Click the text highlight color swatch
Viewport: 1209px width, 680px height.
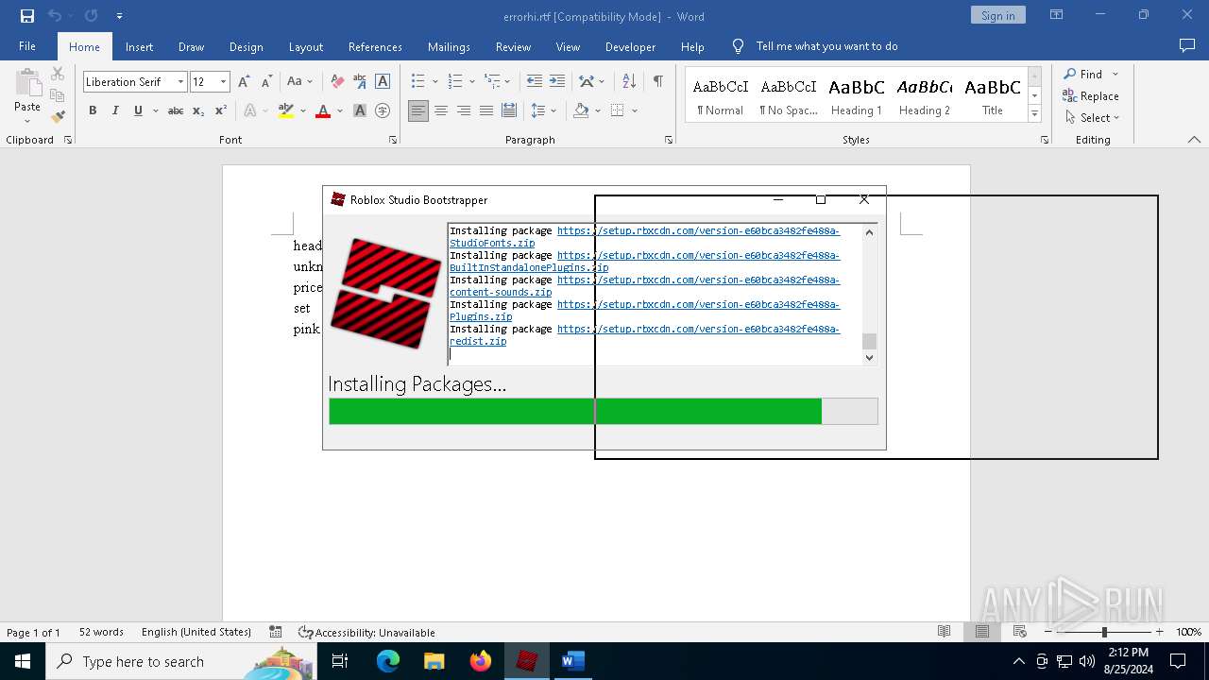pyautogui.click(x=285, y=110)
